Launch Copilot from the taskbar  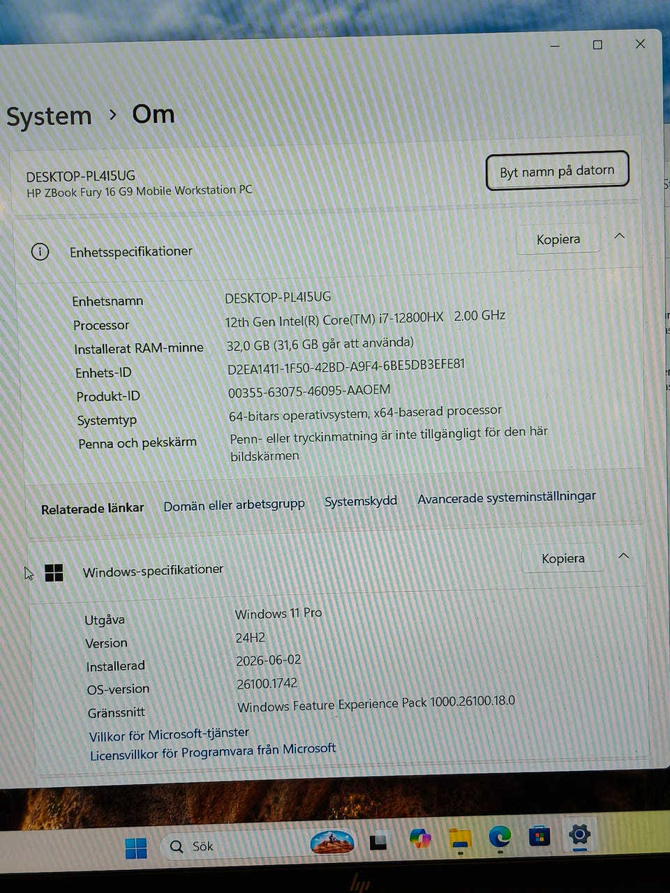pos(420,838)
